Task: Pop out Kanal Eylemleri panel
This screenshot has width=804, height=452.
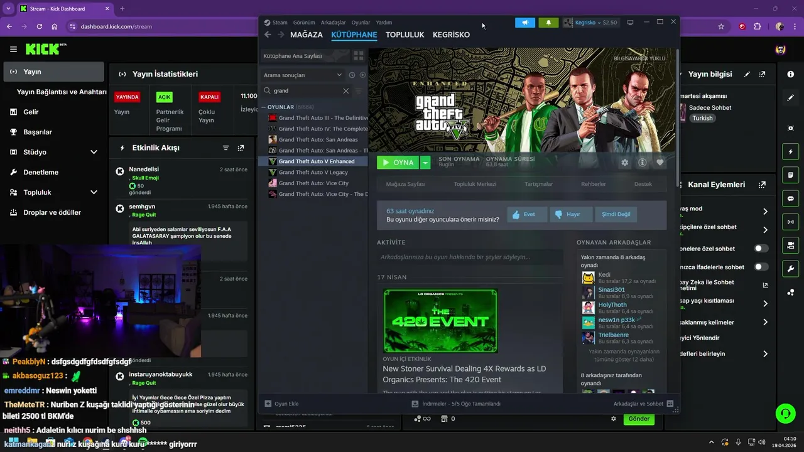Action: pos(762,185)
